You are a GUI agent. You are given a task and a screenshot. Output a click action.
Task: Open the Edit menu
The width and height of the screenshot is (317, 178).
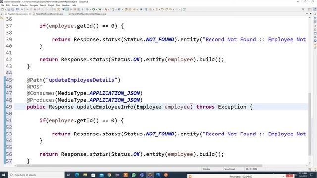pyautogui.click(x=8, y=5)
